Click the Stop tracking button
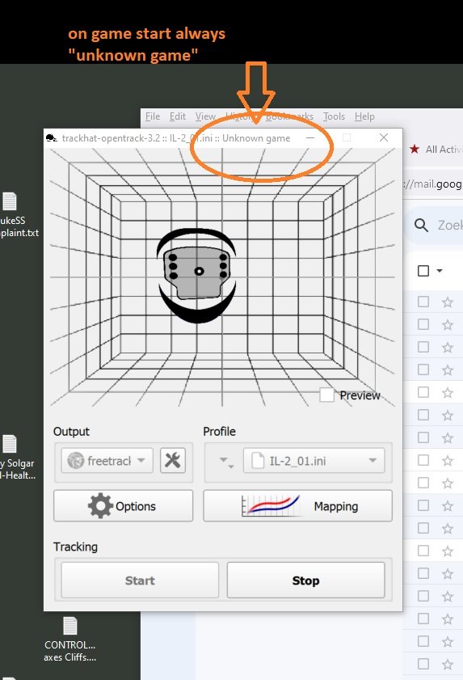 pyautogui.click(x=305, y=581)
